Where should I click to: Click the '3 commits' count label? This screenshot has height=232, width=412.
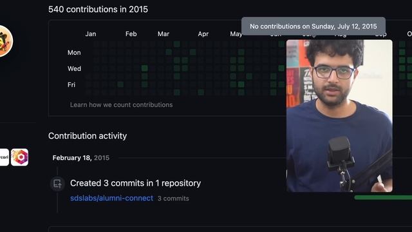pyautogui.click(x=173, y=198)
